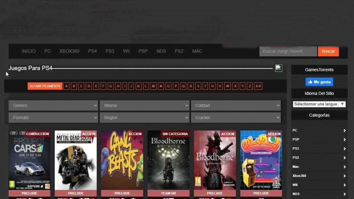
Task: Click the TEAM HR label under Bloodborne
Action: click(x=168, y=193)
